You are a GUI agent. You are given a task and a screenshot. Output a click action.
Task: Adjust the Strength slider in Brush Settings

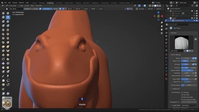point(187,64)
